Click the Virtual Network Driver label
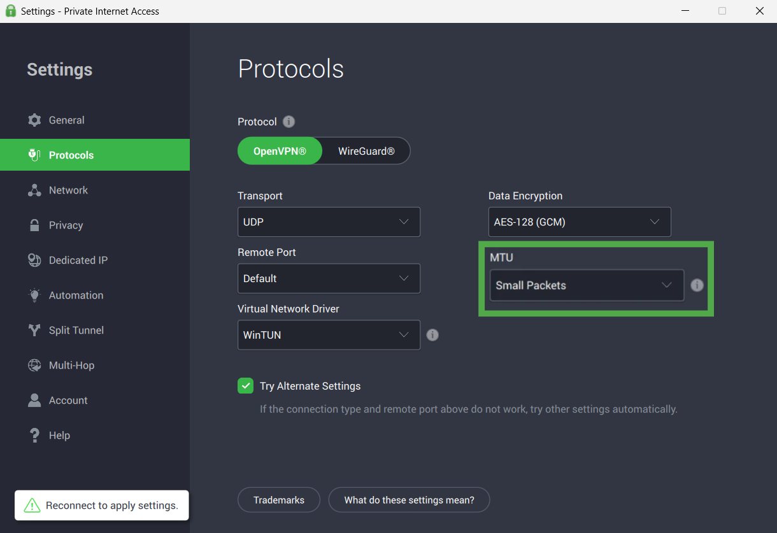 coord(289,309)
